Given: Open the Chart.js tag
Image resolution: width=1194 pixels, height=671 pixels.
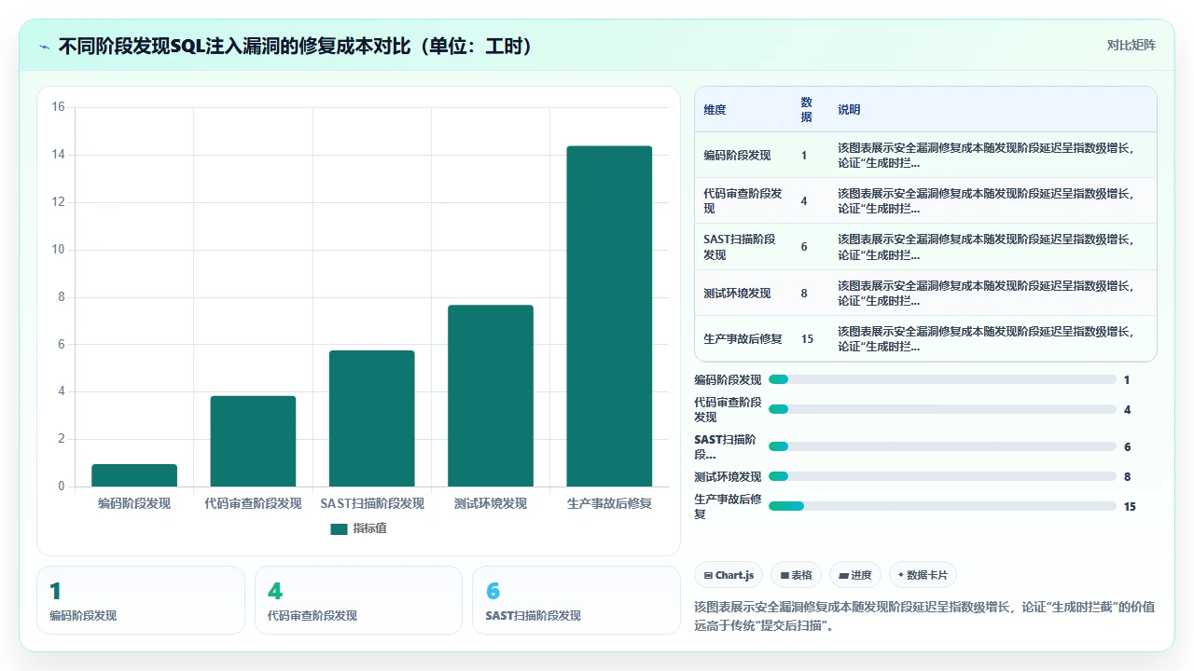Looking at the screenshot, I should tap(729, 575).
